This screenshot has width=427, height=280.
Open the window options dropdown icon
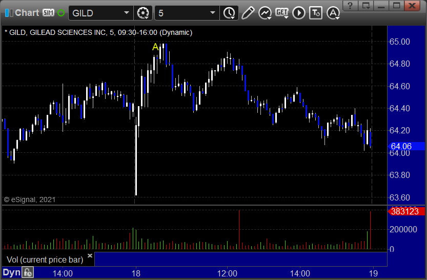click(365, 6)
